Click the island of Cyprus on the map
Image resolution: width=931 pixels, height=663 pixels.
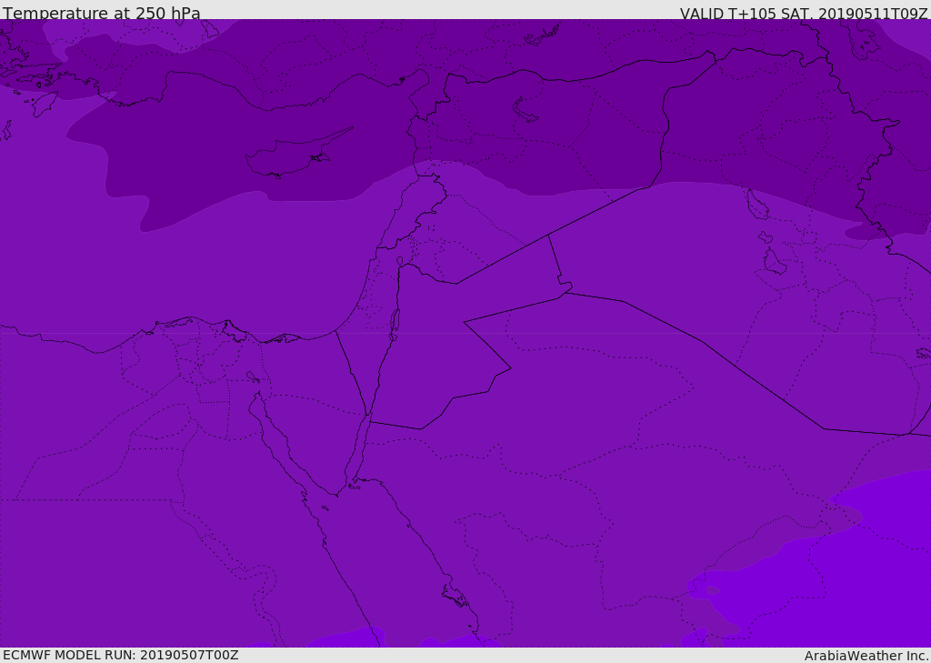297,154
